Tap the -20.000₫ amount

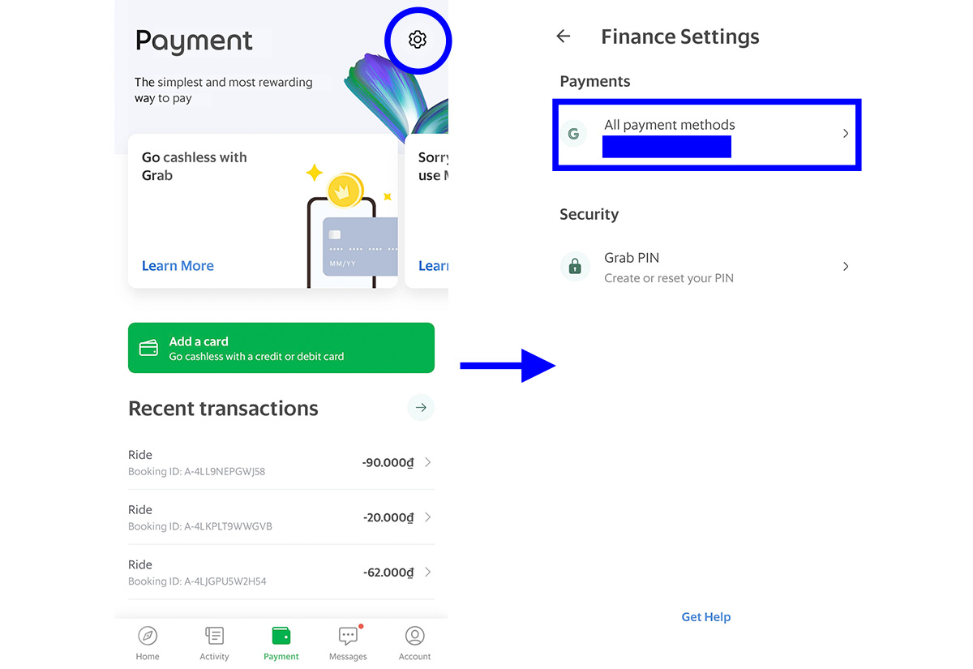click(x=388, y=517)
